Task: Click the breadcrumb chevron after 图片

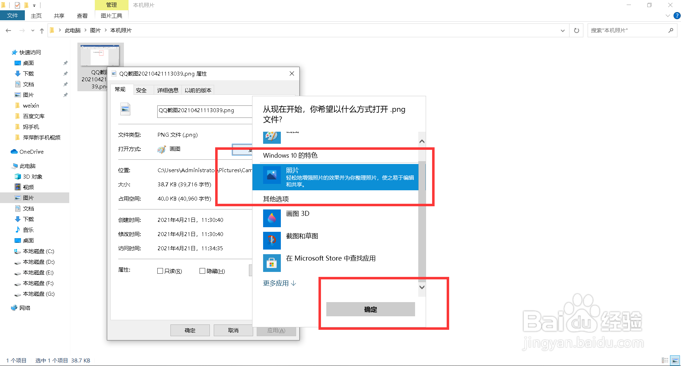Action: [x=106, y=30]
